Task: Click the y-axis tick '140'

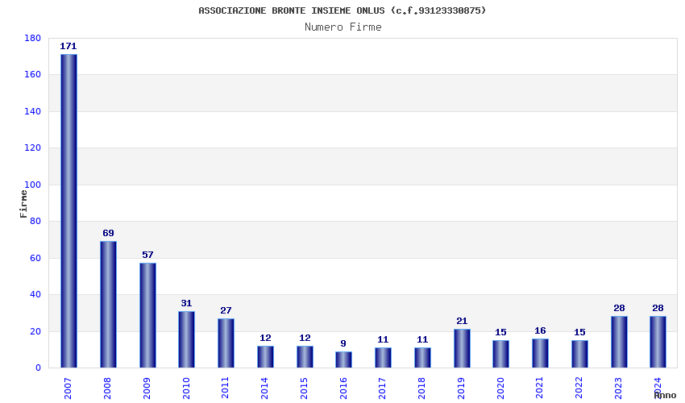Action: [33, 111]
